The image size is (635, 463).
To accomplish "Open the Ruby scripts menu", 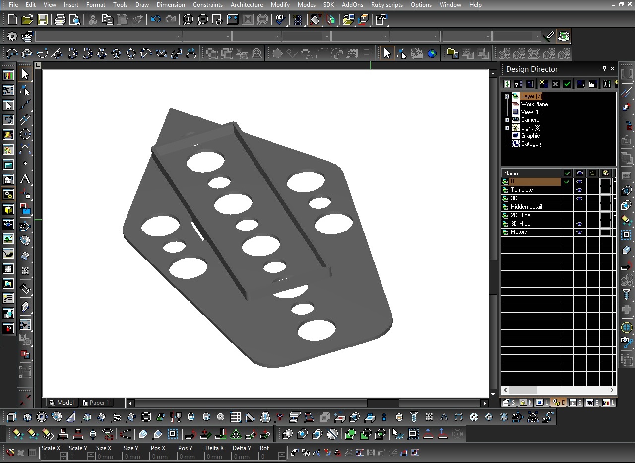I will (387, 5).
